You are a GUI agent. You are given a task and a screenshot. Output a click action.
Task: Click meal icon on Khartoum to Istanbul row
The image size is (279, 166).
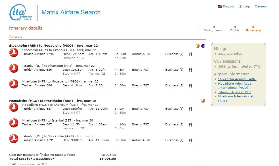190,125
